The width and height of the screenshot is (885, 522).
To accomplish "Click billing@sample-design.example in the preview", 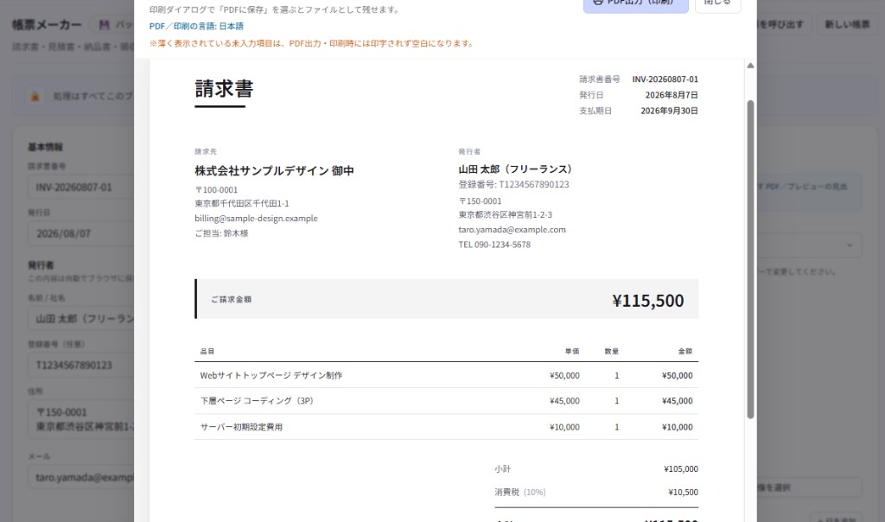I will click(256, 219).
